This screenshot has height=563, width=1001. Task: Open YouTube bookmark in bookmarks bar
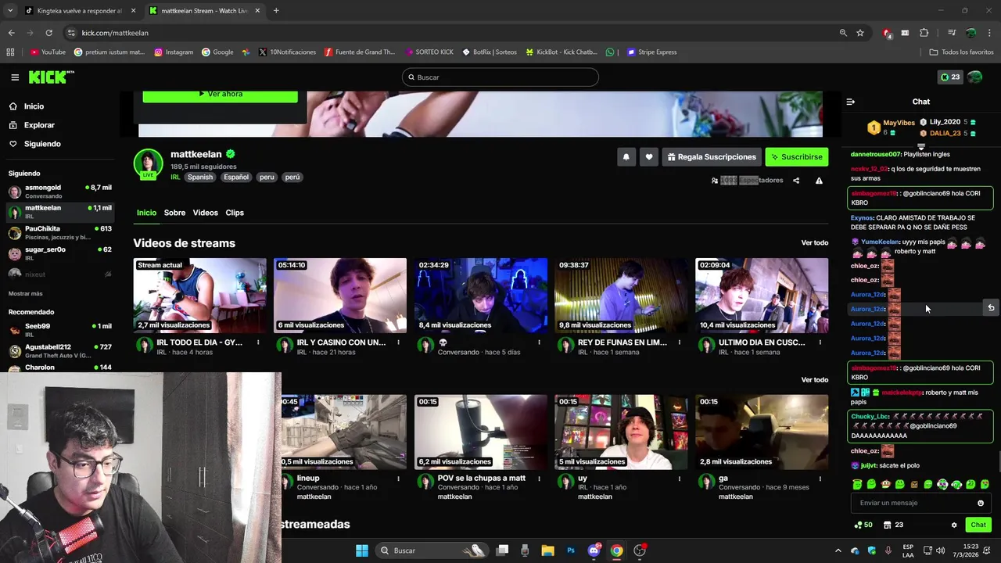pos(48,52)
